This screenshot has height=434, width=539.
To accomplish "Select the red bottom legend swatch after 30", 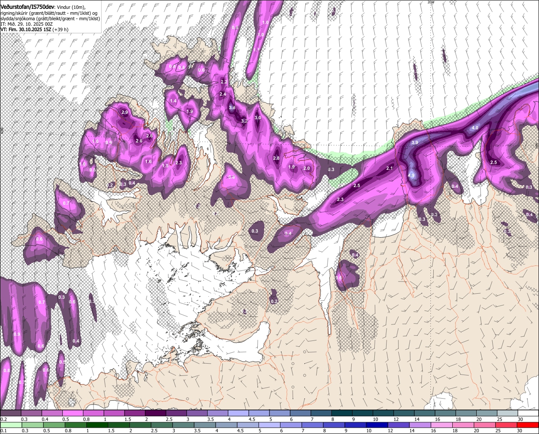I will pyautogui.click(x=528, y=425).
